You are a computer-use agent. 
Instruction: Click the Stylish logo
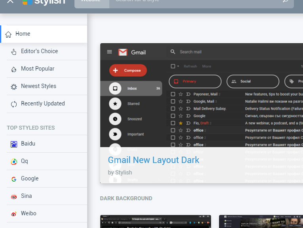pyautogui.click(x=44, y=2)
